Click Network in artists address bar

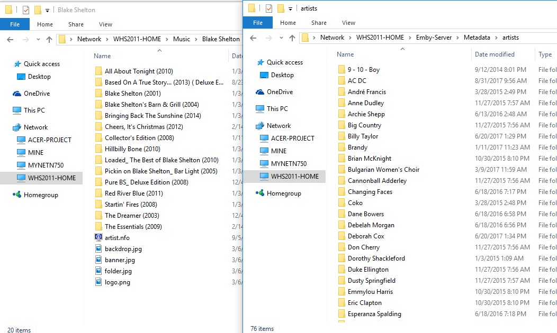click(332, 38)
